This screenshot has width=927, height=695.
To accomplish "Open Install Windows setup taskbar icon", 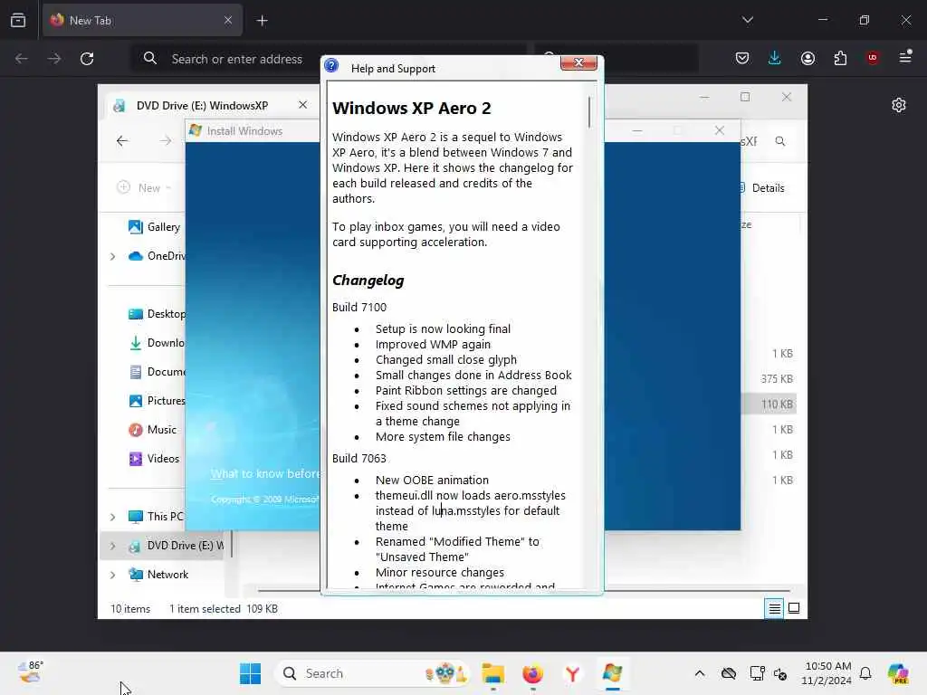I will point(613,673).
